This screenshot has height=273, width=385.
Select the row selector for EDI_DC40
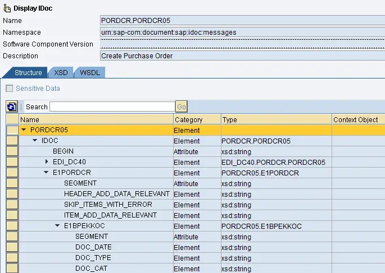[12, 162]
